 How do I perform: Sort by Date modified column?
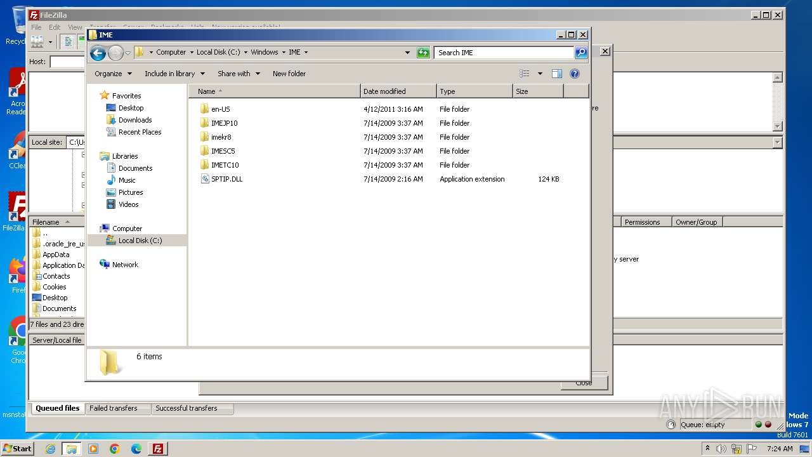[398, 91]
